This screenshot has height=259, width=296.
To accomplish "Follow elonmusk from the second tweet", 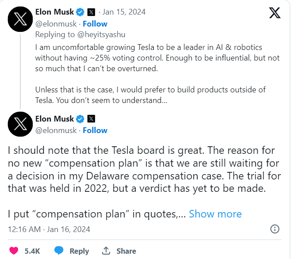I will (x=95, y=130).
